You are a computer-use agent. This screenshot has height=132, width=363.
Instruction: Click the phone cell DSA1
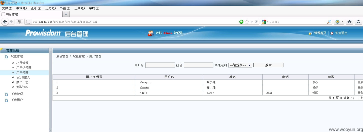point(269,93)
